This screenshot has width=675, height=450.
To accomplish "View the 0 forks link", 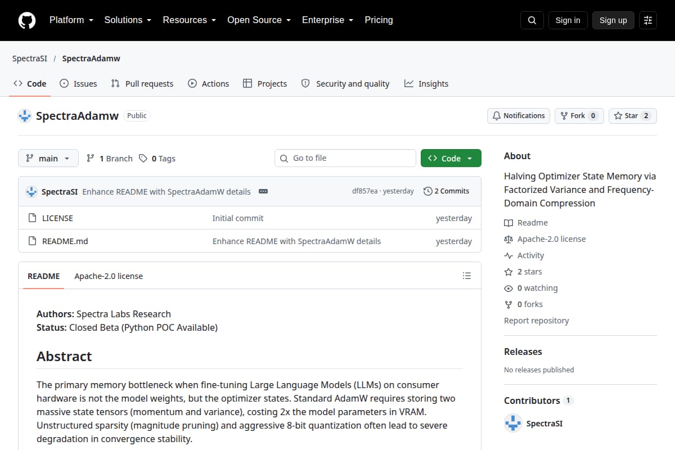I will coord(524,304).
